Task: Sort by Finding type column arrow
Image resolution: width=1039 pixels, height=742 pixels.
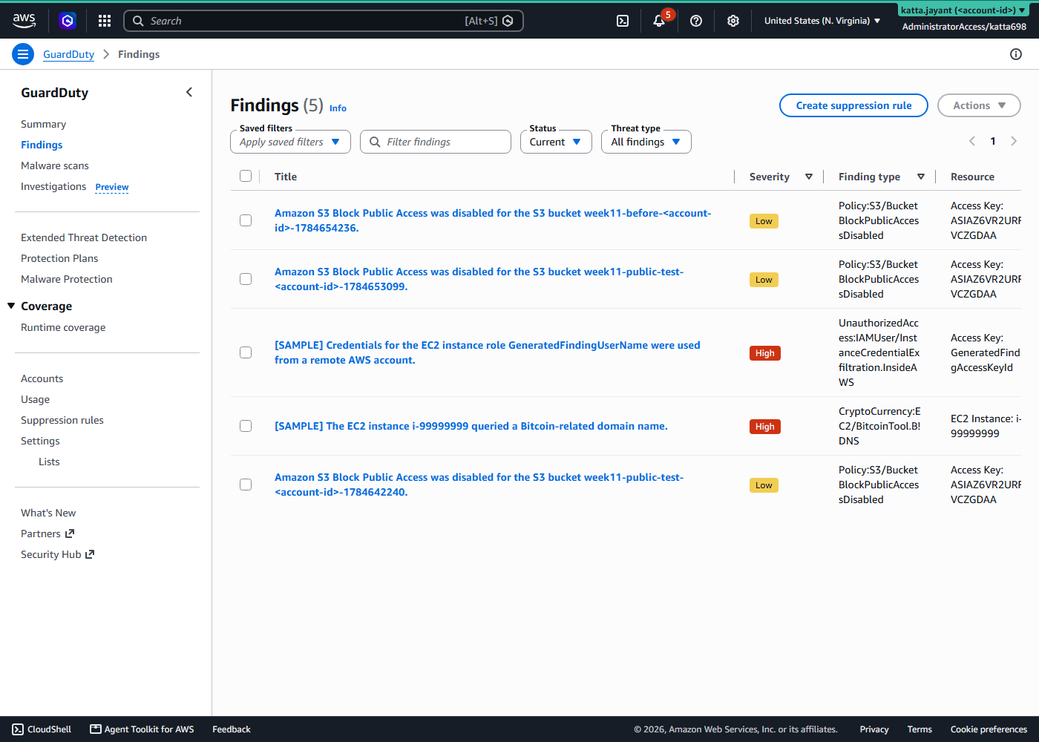Action: coord(921,177)
